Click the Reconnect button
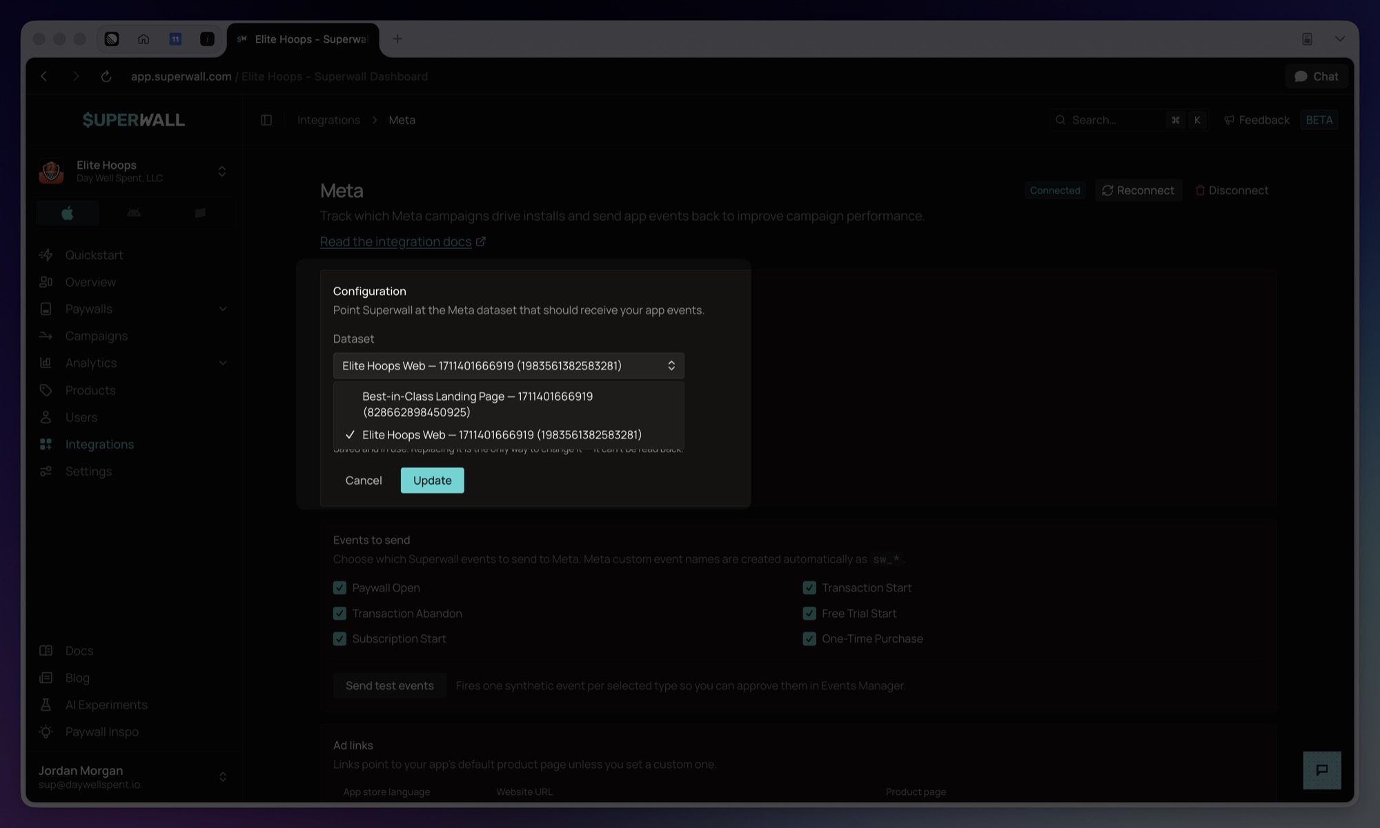Viewport: 1380px width, 828px height. [x=1138, y=190]
